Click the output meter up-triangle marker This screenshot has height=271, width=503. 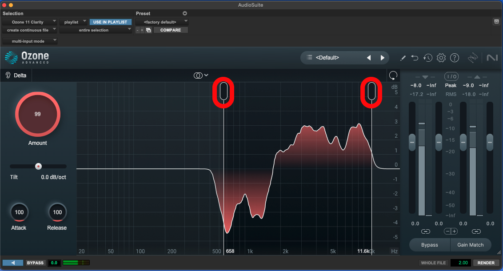(x=477, y=77)
